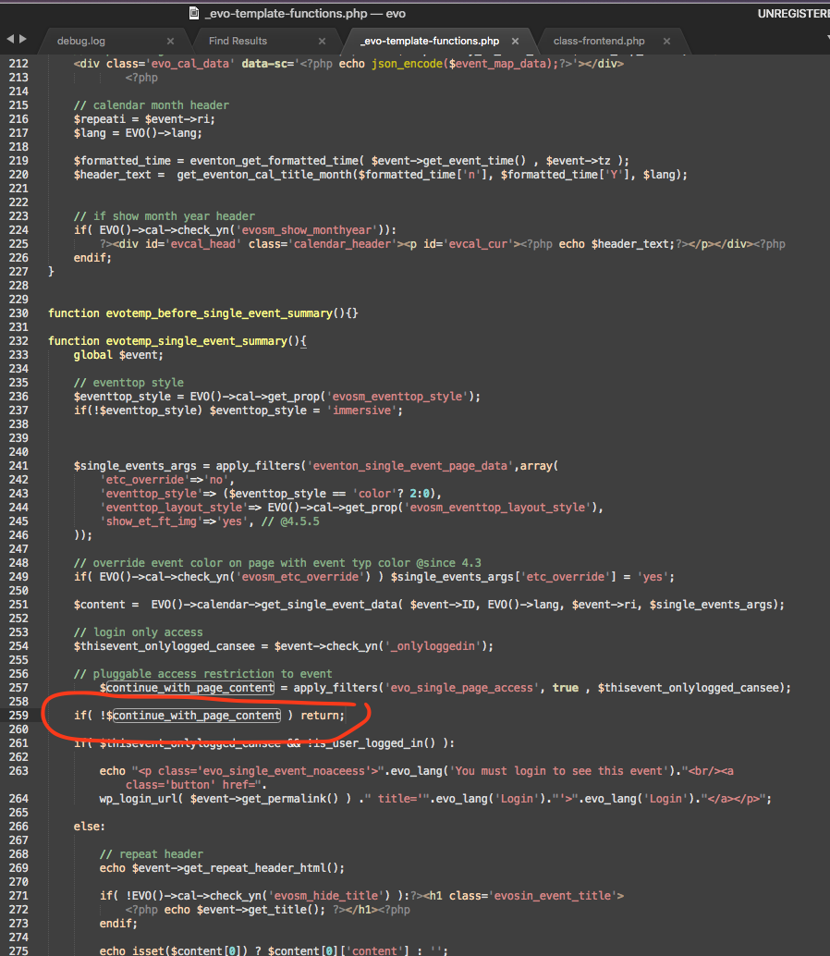Screen dimensions: 830x956
Task: Click line number 259 in the gutter
Action: pyautogui.click(x=19, y=716)
